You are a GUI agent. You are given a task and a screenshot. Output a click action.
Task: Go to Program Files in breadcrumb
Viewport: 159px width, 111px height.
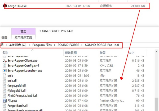42,45
